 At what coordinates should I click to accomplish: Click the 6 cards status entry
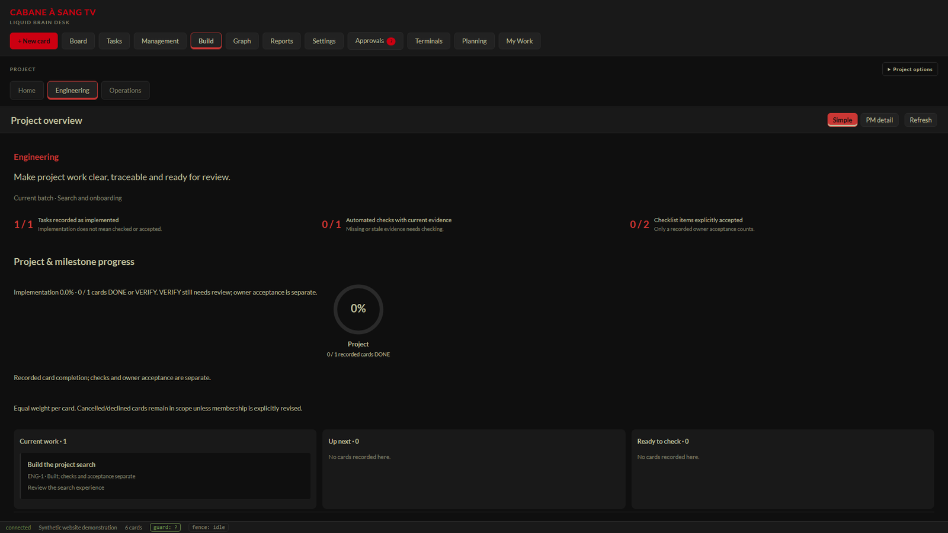[133, 528]
